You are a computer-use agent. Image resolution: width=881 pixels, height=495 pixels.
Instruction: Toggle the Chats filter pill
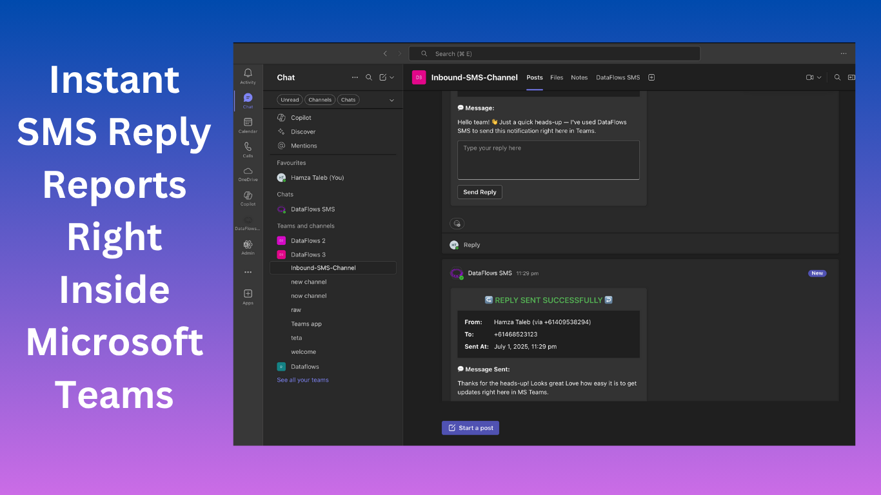pyautogui.click(x=348, y=100)
